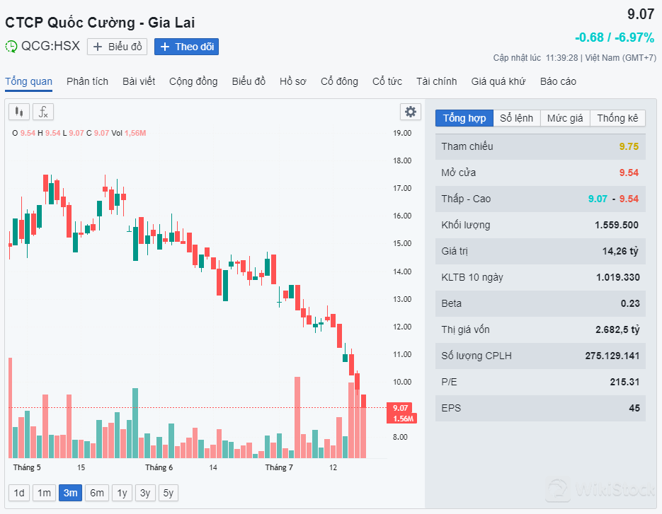Switch to Sổ lệnh panel tab
Viewport: 662px width, 514px height.
pyautogui.click(x=516, y=118)
